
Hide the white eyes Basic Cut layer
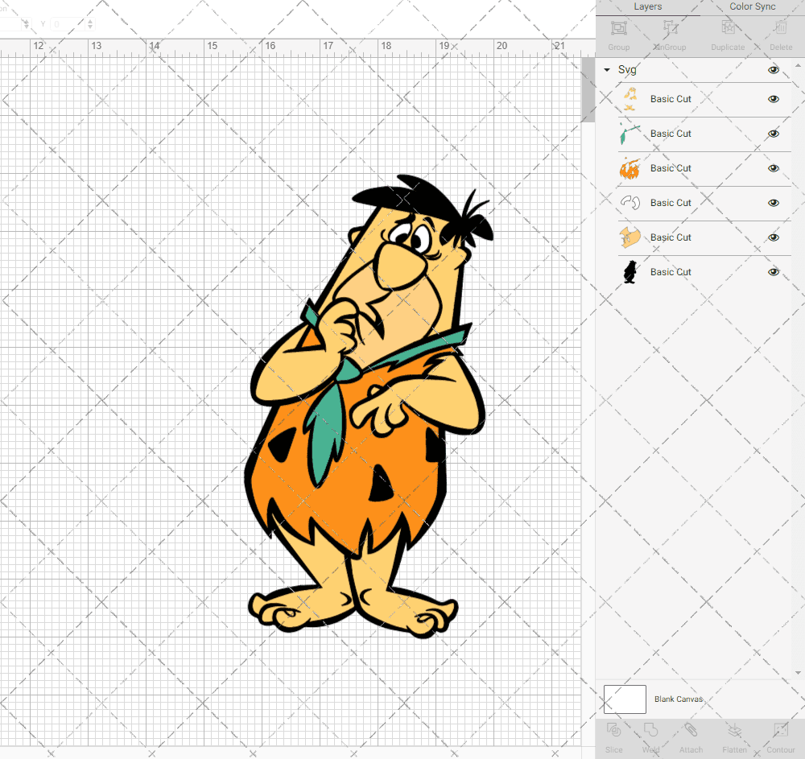click(773, 203)
